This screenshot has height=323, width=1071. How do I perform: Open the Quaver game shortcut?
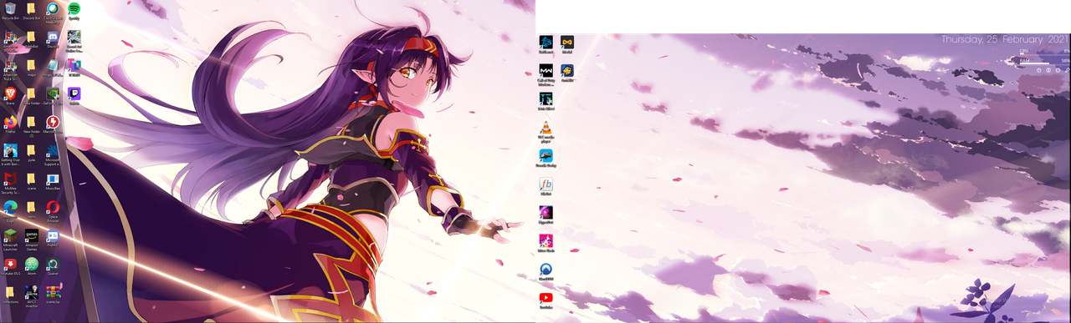(52, 266)
